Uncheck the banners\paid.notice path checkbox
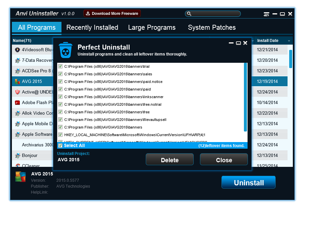This screenshot has width=312, height=225. coord(60,82)
